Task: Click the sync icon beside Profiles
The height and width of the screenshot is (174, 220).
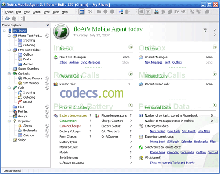Action: (x=47, y=111)
